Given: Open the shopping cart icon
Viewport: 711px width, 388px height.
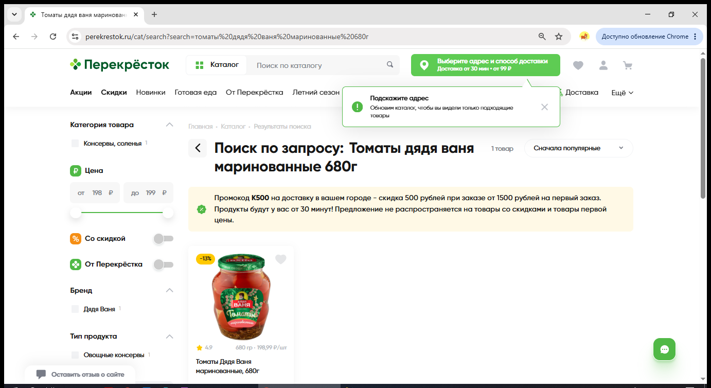Looking at the screenshot, I should pyautogui.click(x=628, y=65).
